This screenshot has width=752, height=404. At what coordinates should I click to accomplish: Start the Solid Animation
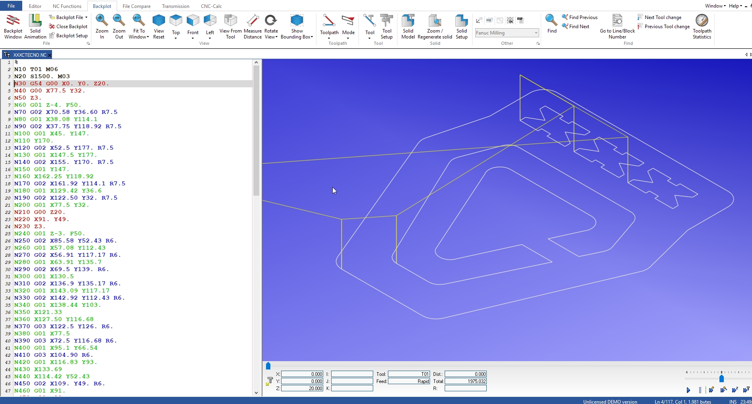[x=35, y=27]
